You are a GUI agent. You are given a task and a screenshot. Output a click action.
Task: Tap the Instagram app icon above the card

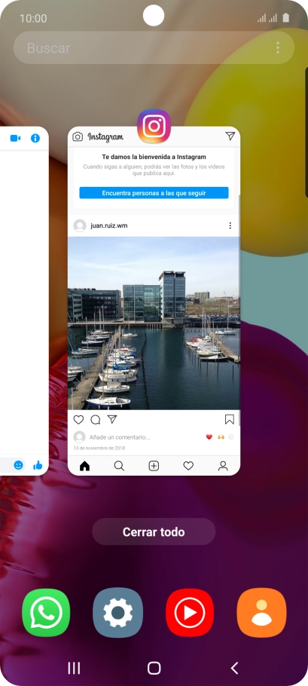154,126
